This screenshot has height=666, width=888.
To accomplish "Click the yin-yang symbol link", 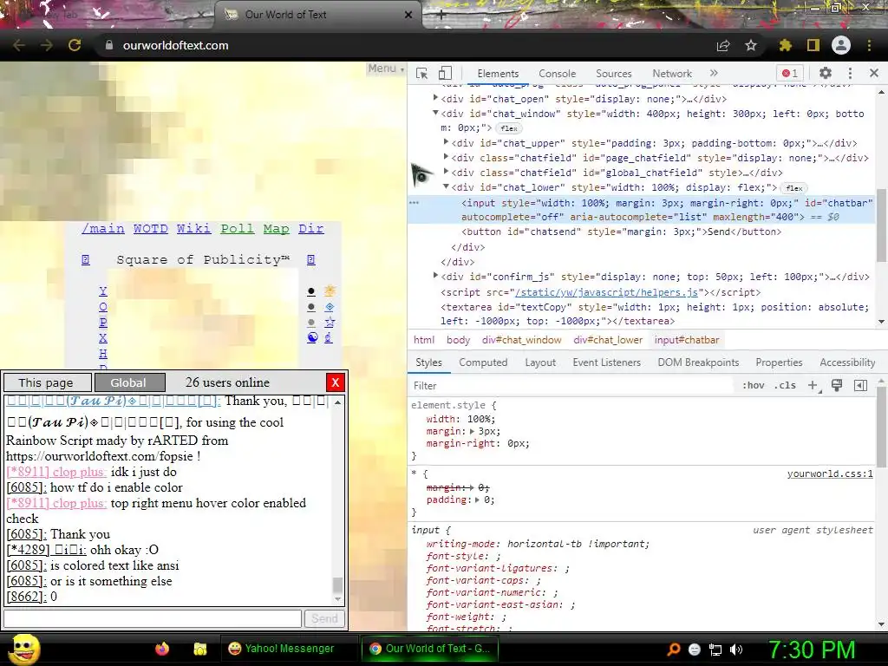I will click(x=312, y=337).
